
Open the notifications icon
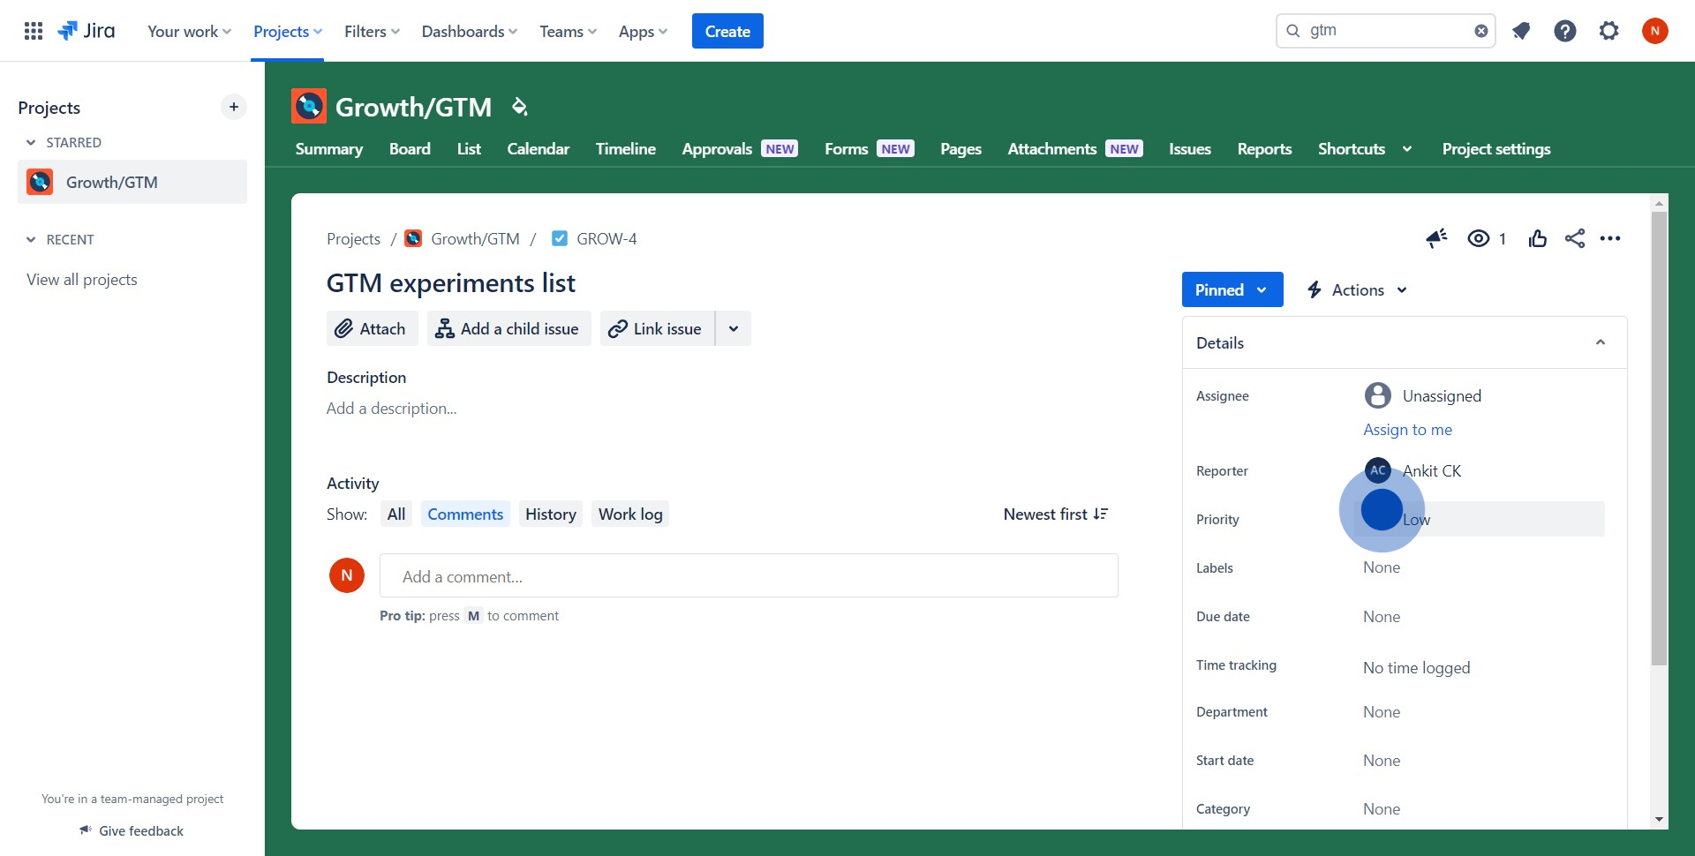click(x=1521, y=31)
